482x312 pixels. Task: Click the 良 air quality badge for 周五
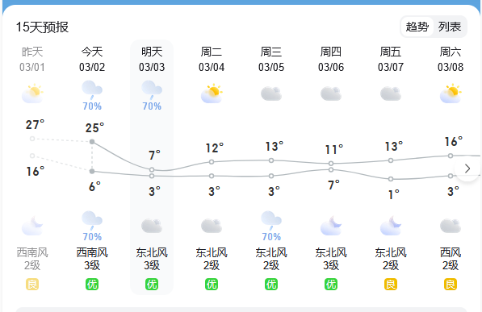click(391, 285)
